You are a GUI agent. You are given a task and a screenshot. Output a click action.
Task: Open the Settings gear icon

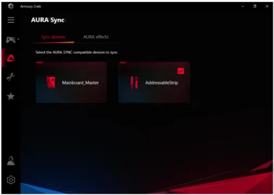tap(11, 180)
